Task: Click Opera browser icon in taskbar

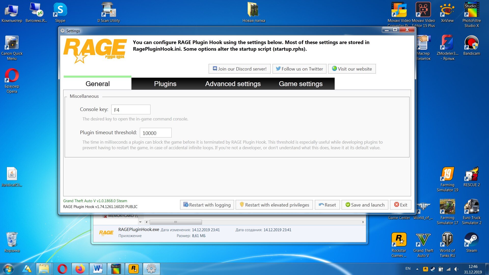Action: [62, 269]
